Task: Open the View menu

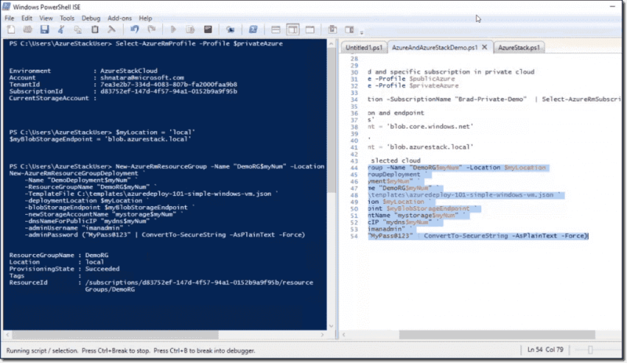Action: [46, 18]
